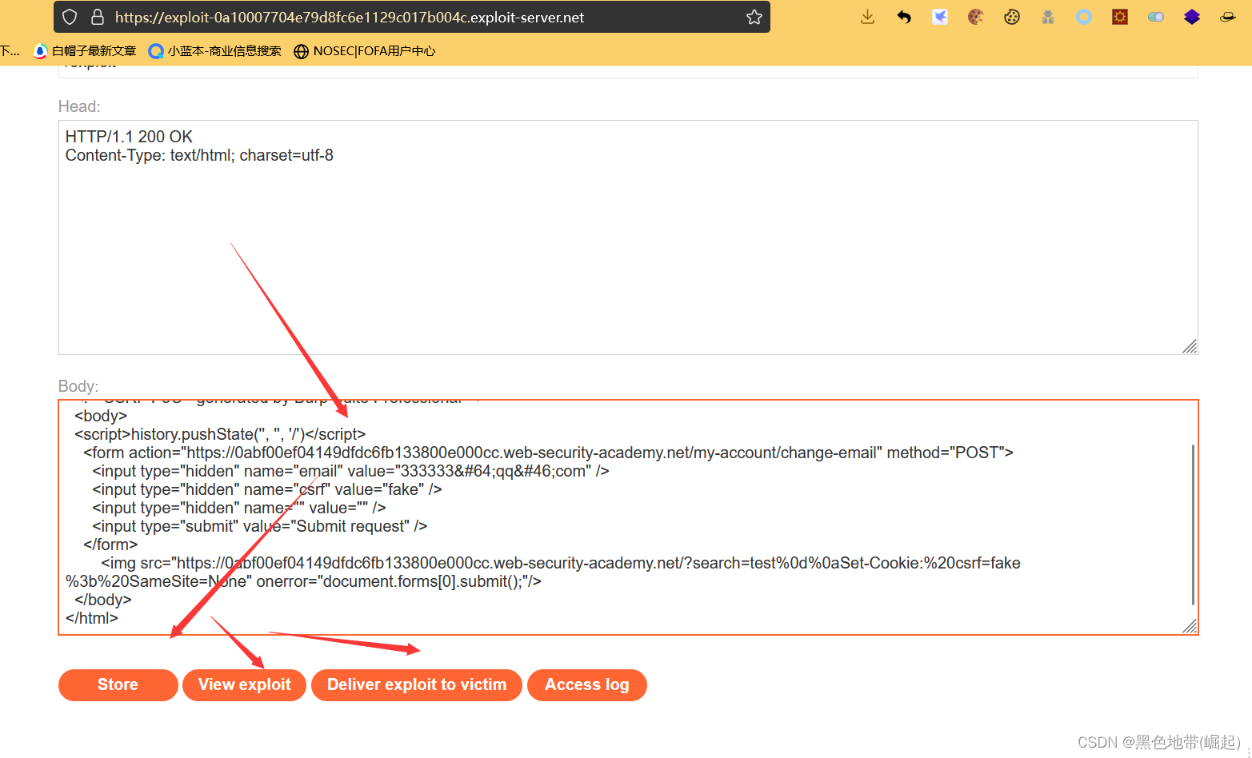Open the 小蓝本-商业信息搜索 bookmark
Image resolution: width=1252 pixels, height=758 pixels.
tap(215, 51)
